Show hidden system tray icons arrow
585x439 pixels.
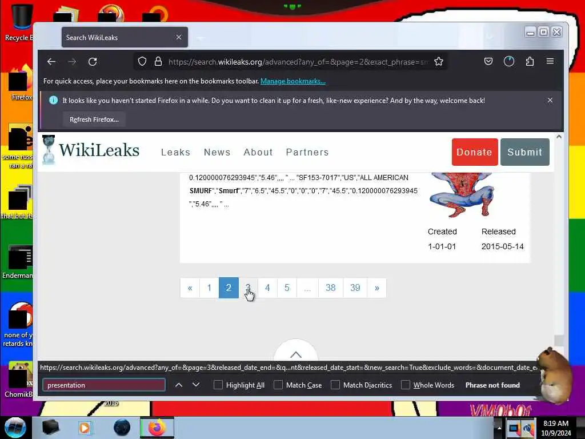pyautogui.click(x=499, y=428)
